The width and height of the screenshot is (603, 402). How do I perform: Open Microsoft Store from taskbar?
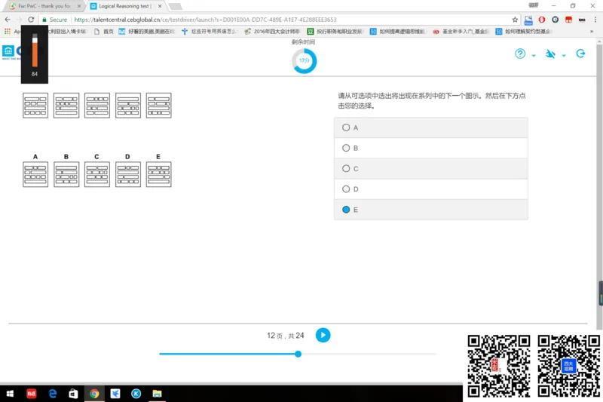[73, 394]
